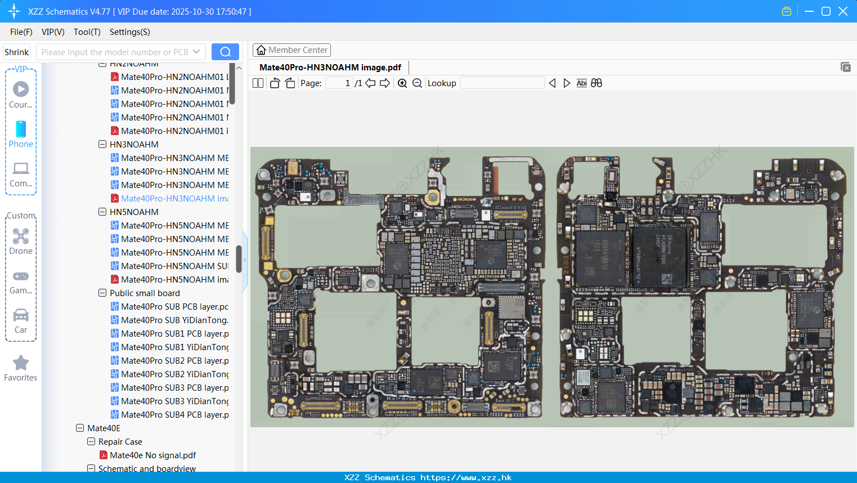Select the selected HN3NOAHM image item
Screen dimensions: 857x483
[x=169, y=198]
